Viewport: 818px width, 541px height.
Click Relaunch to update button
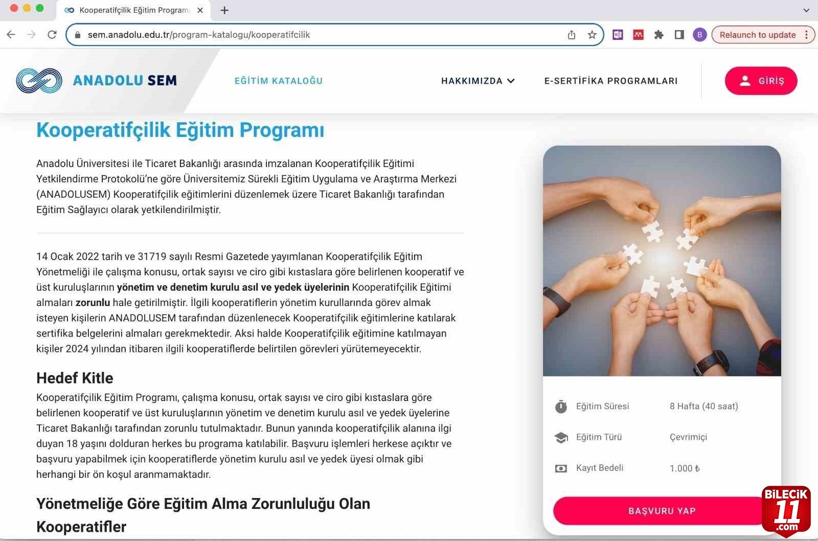click(758, 35)
